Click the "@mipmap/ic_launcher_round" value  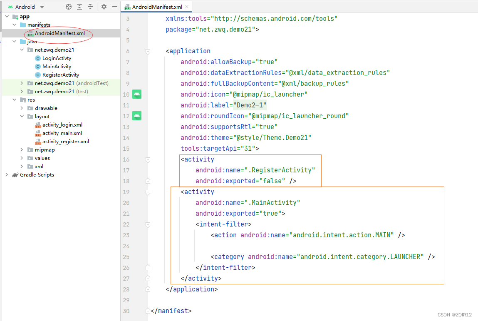point(298,116)
